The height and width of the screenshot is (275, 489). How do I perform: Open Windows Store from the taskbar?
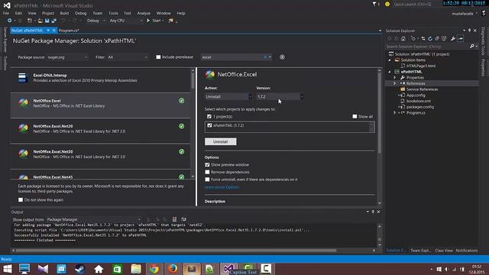[x=117, y=269]
